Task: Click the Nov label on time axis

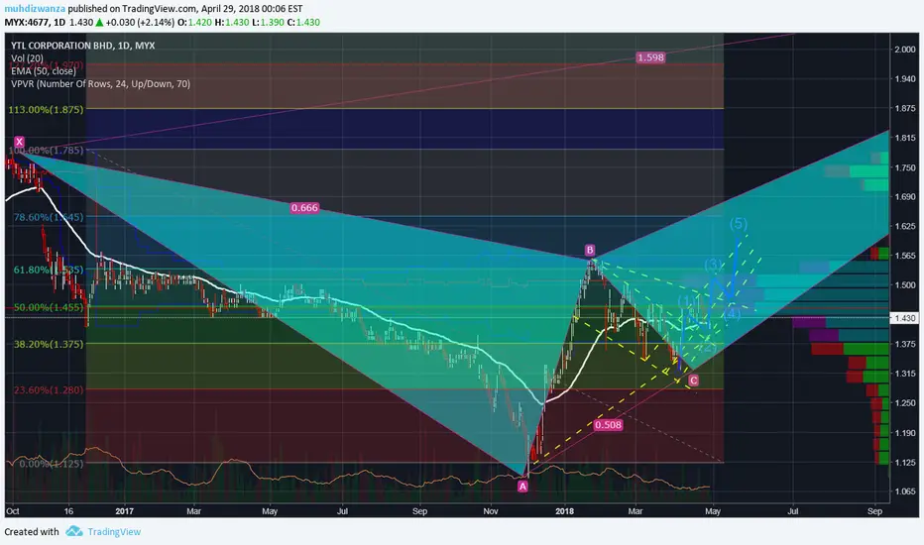Action: (x=491, y=511)
